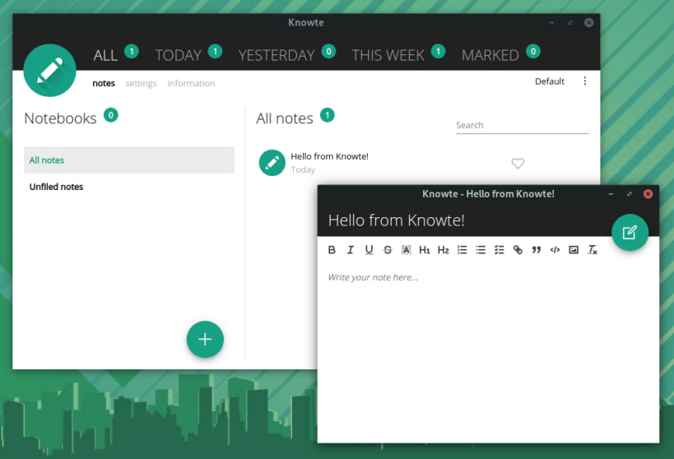Open the information section
This screenshot has height=459, width=674.
[191, 83]
